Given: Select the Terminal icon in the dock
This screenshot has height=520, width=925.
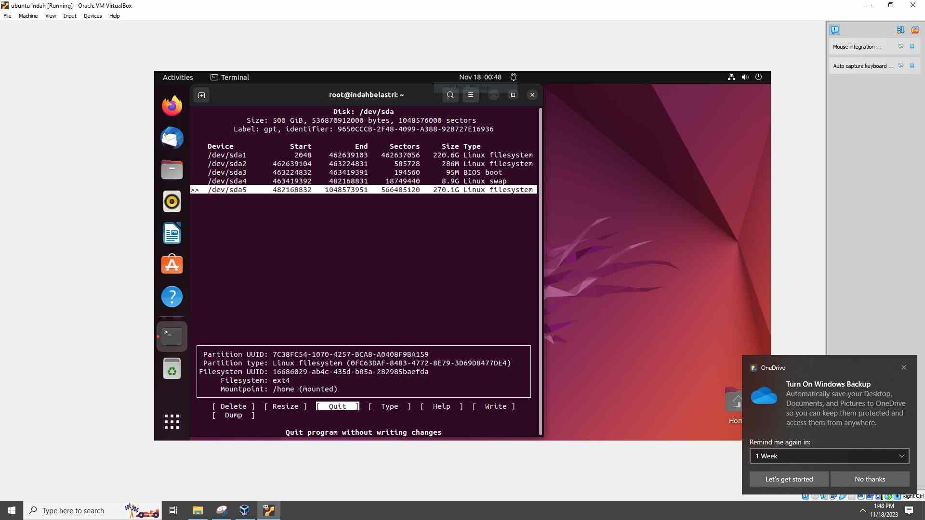Looking at the screenshot, I should click(172, 336).
